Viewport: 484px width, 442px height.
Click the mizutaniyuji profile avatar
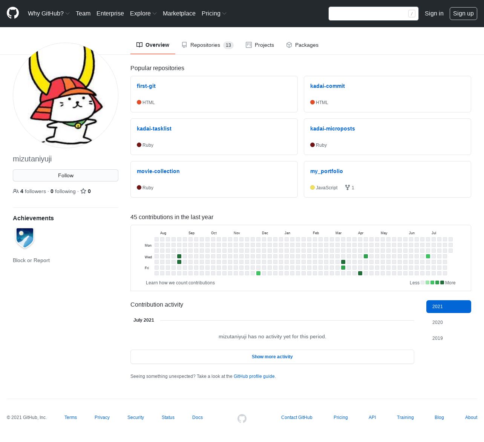[x=66, y=95]
